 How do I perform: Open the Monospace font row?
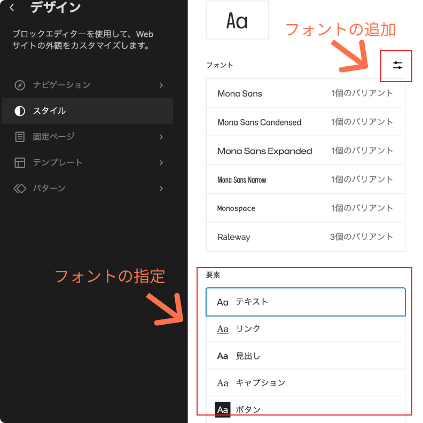[305, 208]
